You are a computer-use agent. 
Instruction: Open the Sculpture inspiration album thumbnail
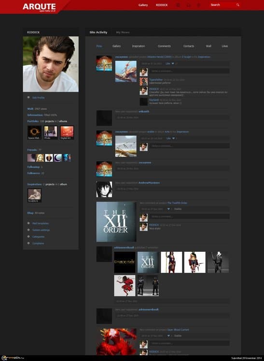34,195
